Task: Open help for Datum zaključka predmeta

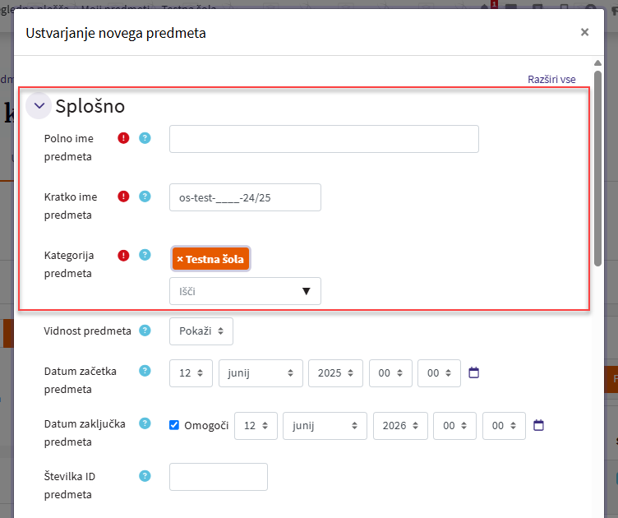Action: 145,423
